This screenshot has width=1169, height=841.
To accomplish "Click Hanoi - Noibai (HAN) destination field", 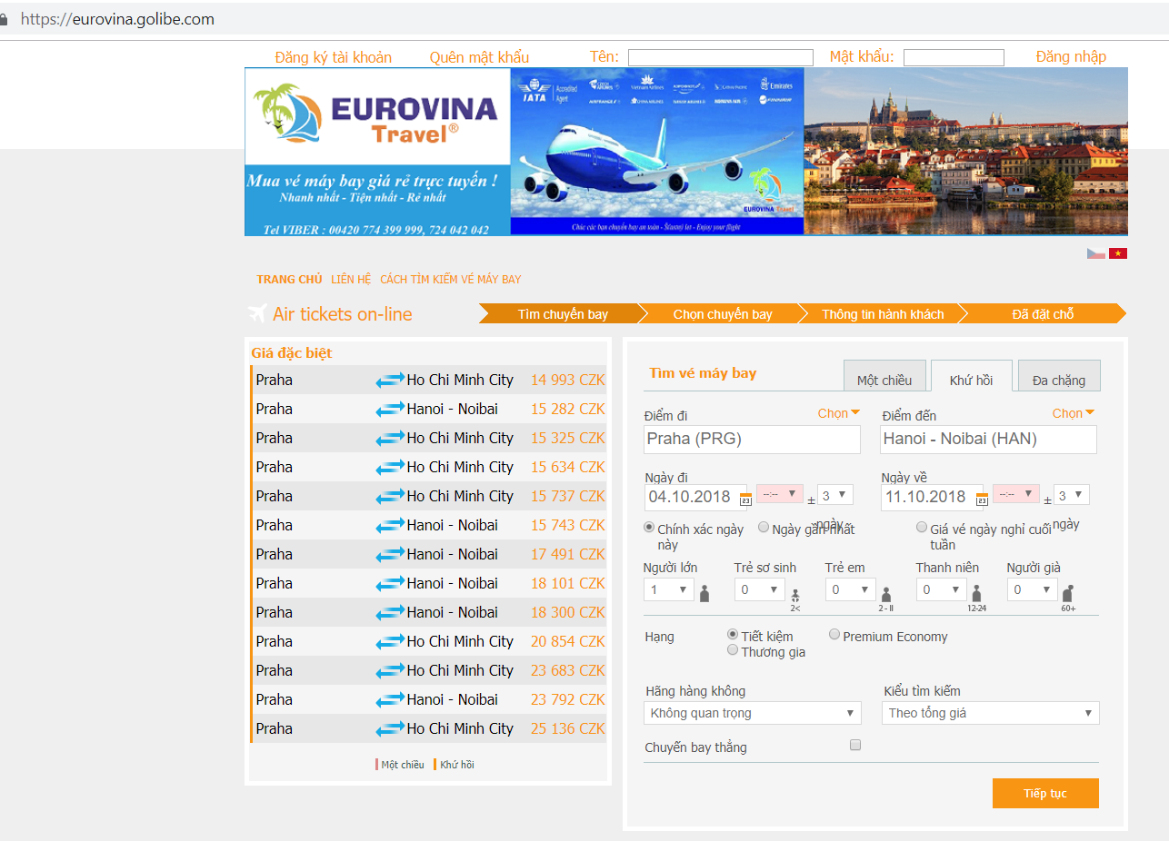I will point(989,439).
